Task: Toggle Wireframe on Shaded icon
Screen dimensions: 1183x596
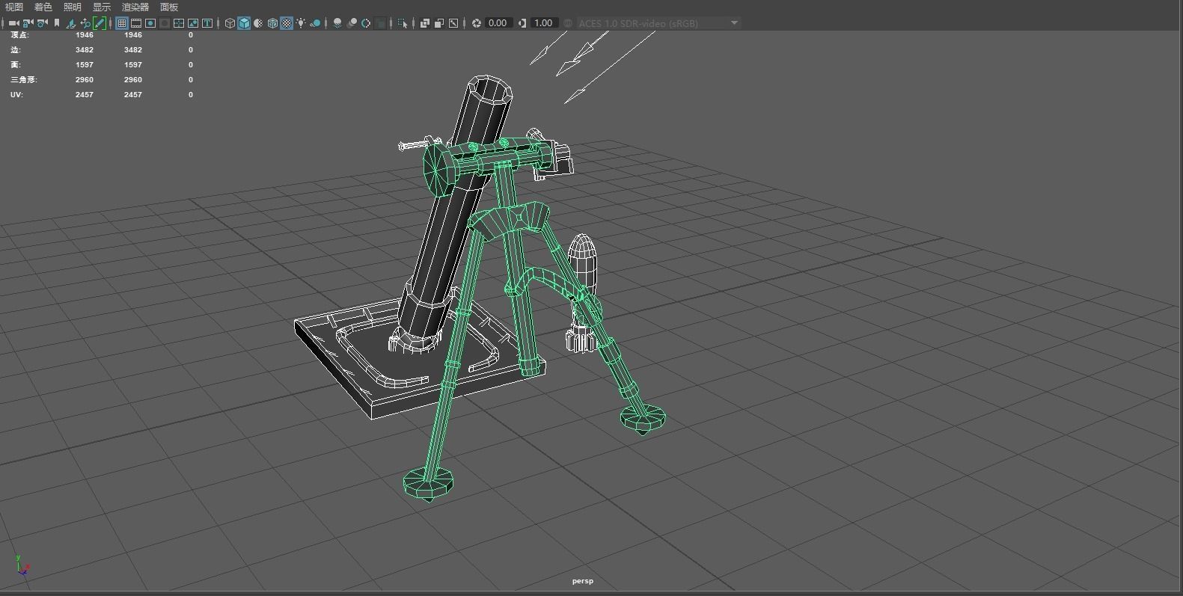Action: tap(272, 23)
